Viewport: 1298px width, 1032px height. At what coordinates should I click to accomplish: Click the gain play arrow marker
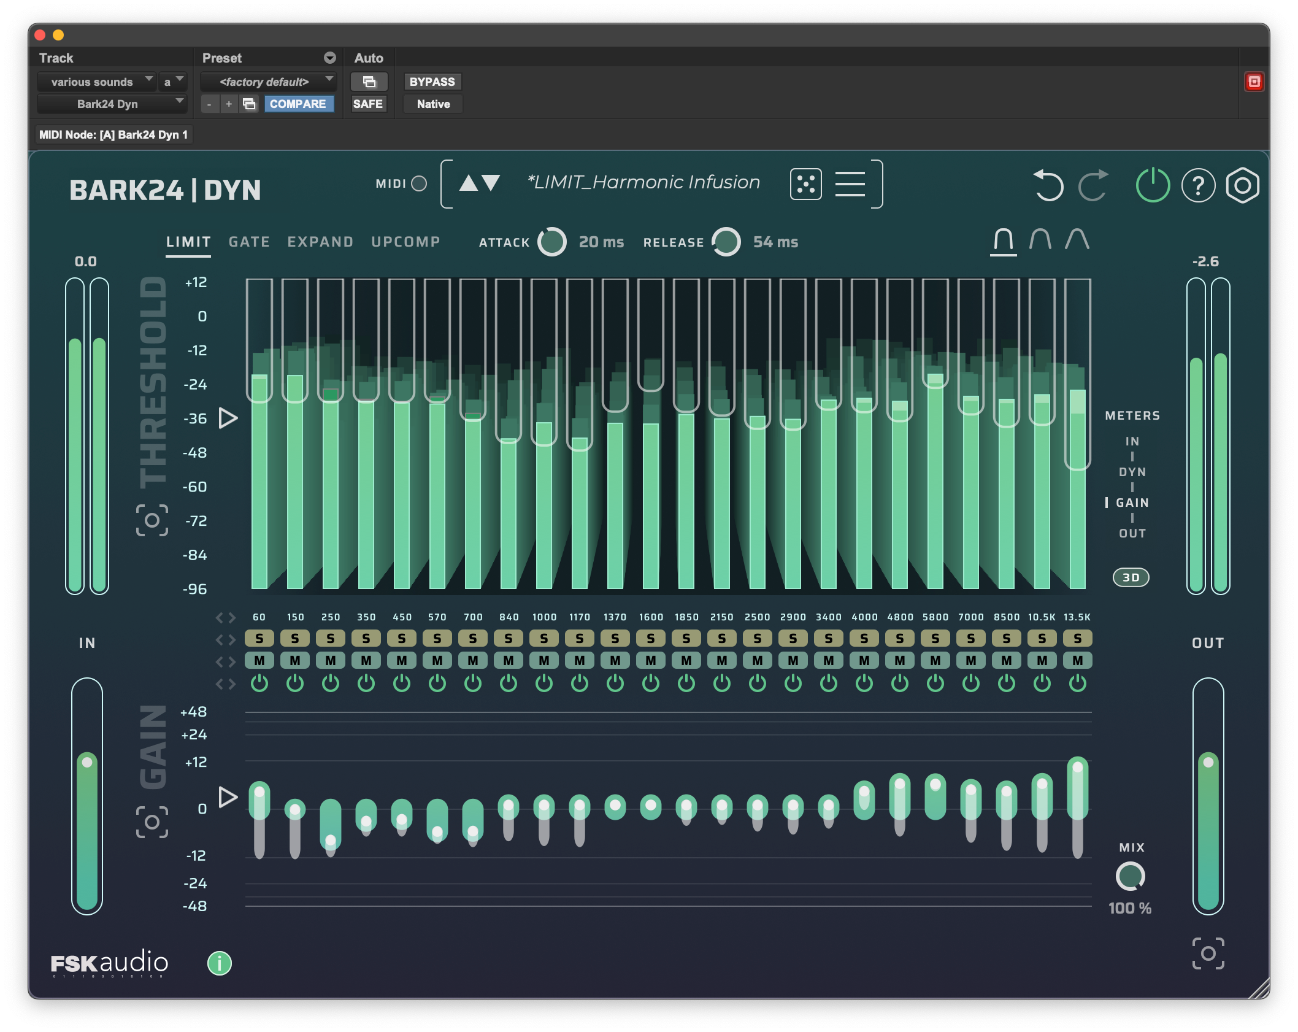tap(228, 798)
